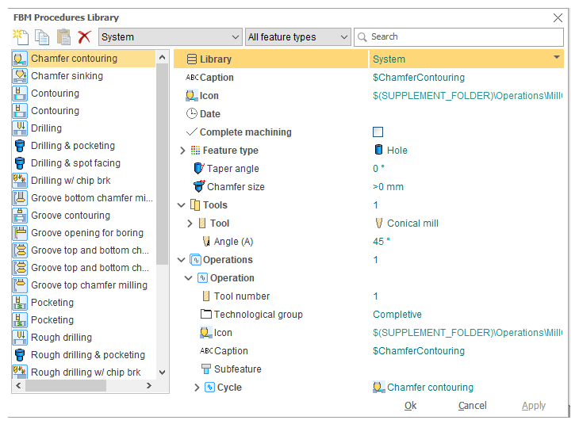Image resolution: width=579 pixels, height=424 pixels.
Task: Select the Drilling & pocketing icon
Action: (x=20, y=146)
